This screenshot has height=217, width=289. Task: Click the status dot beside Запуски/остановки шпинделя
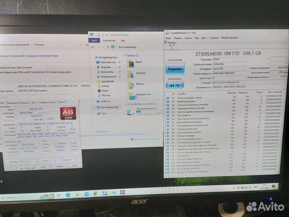[x=168, y=105]
